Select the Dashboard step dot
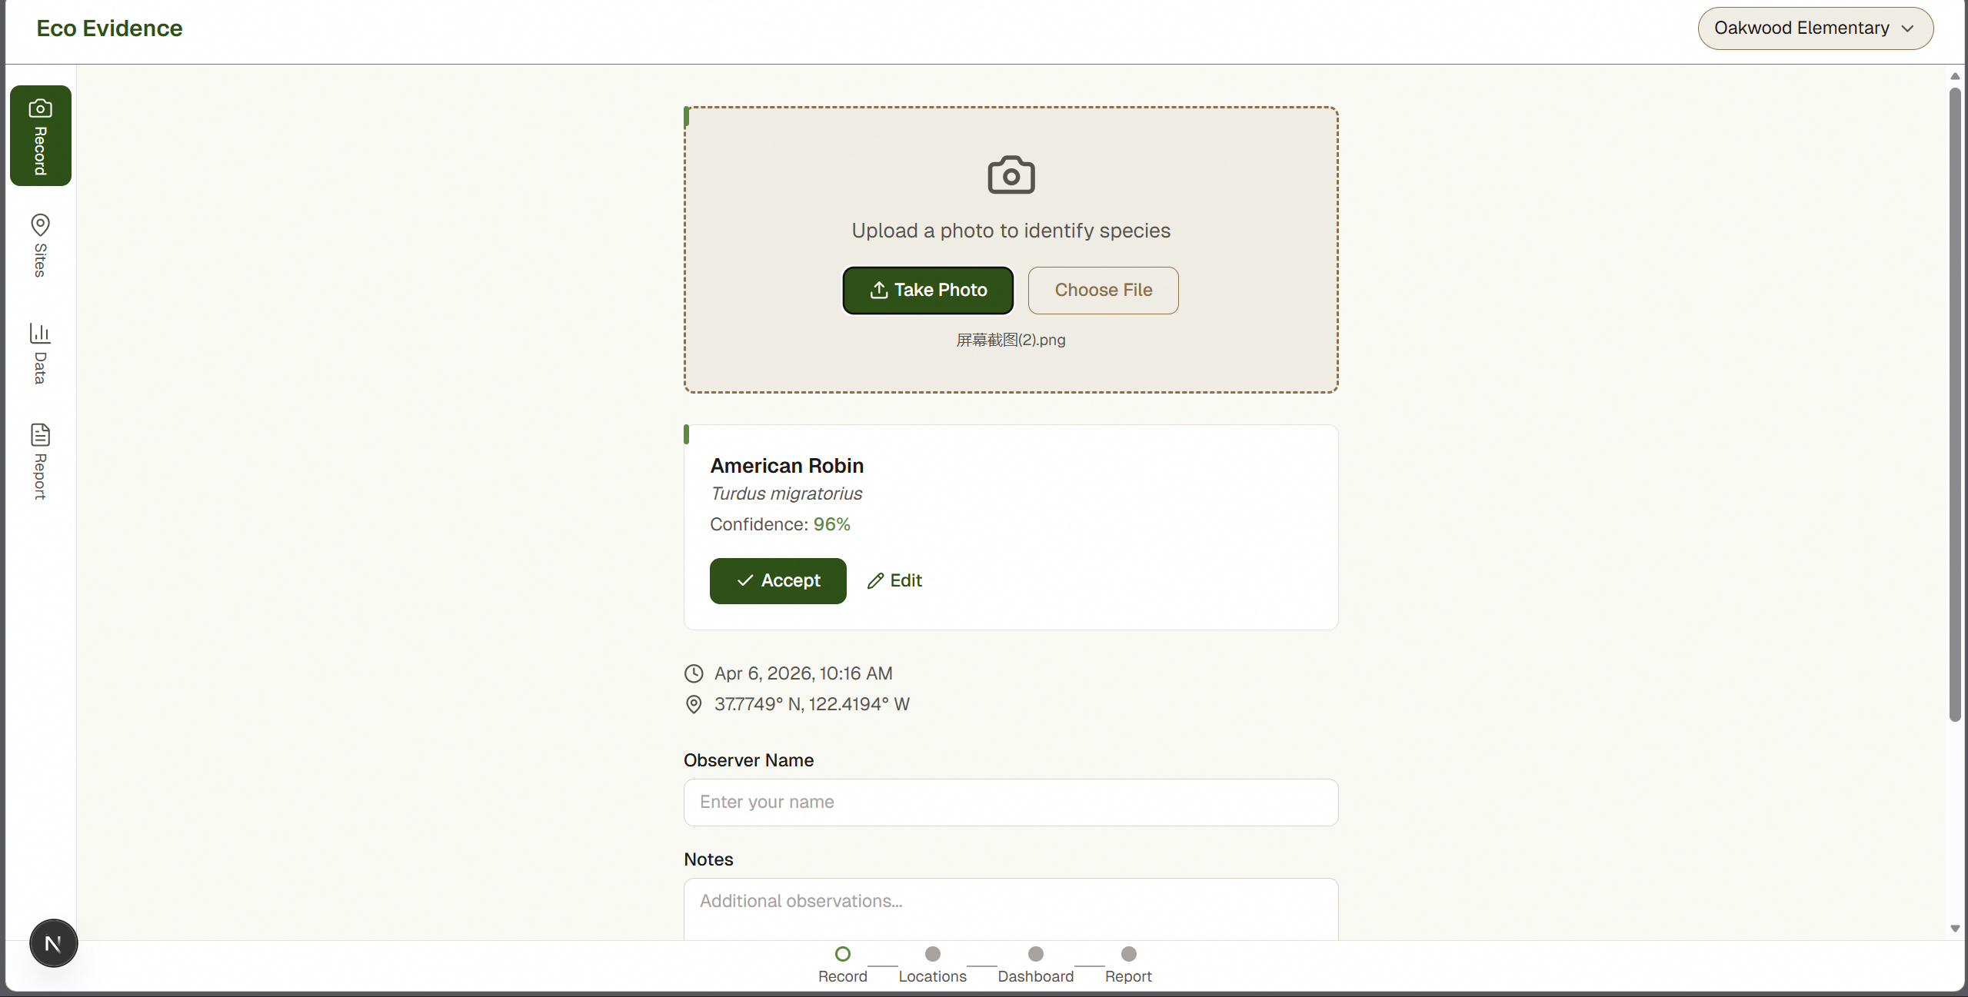This screenshot has width=1968, height=997. pos(1035,954)
